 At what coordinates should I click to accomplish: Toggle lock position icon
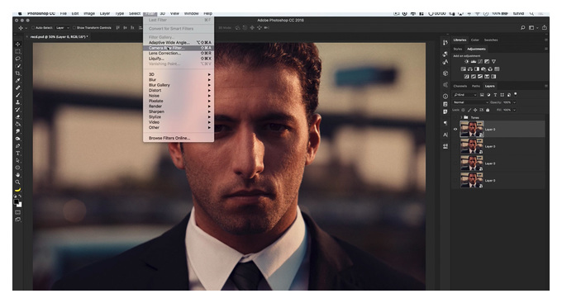pyautogui.click(x=475, y=110)
